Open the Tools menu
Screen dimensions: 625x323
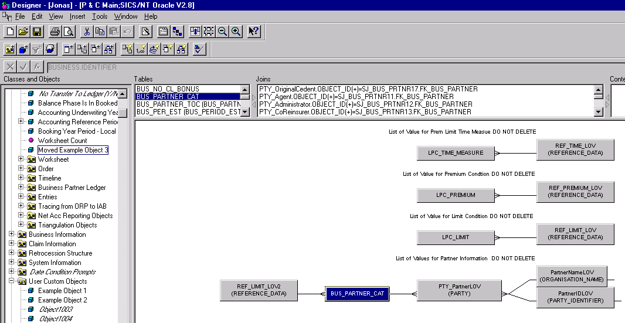pyautogui.click(x=100, y=16)
